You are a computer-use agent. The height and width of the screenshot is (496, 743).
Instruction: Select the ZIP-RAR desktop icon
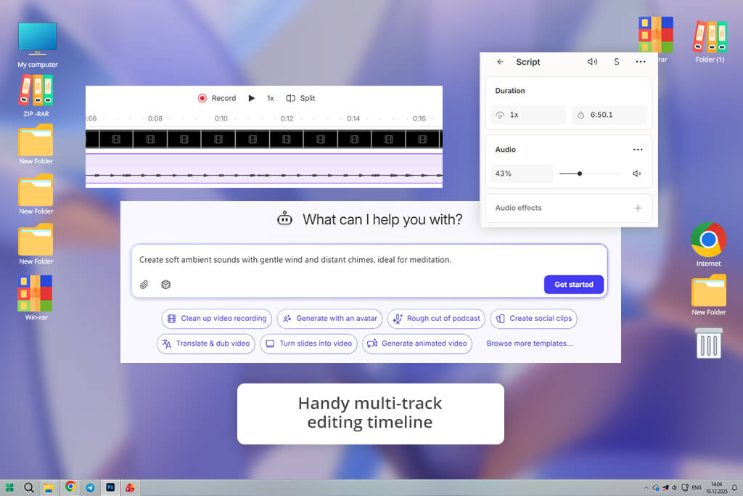[x=36, y=95]
